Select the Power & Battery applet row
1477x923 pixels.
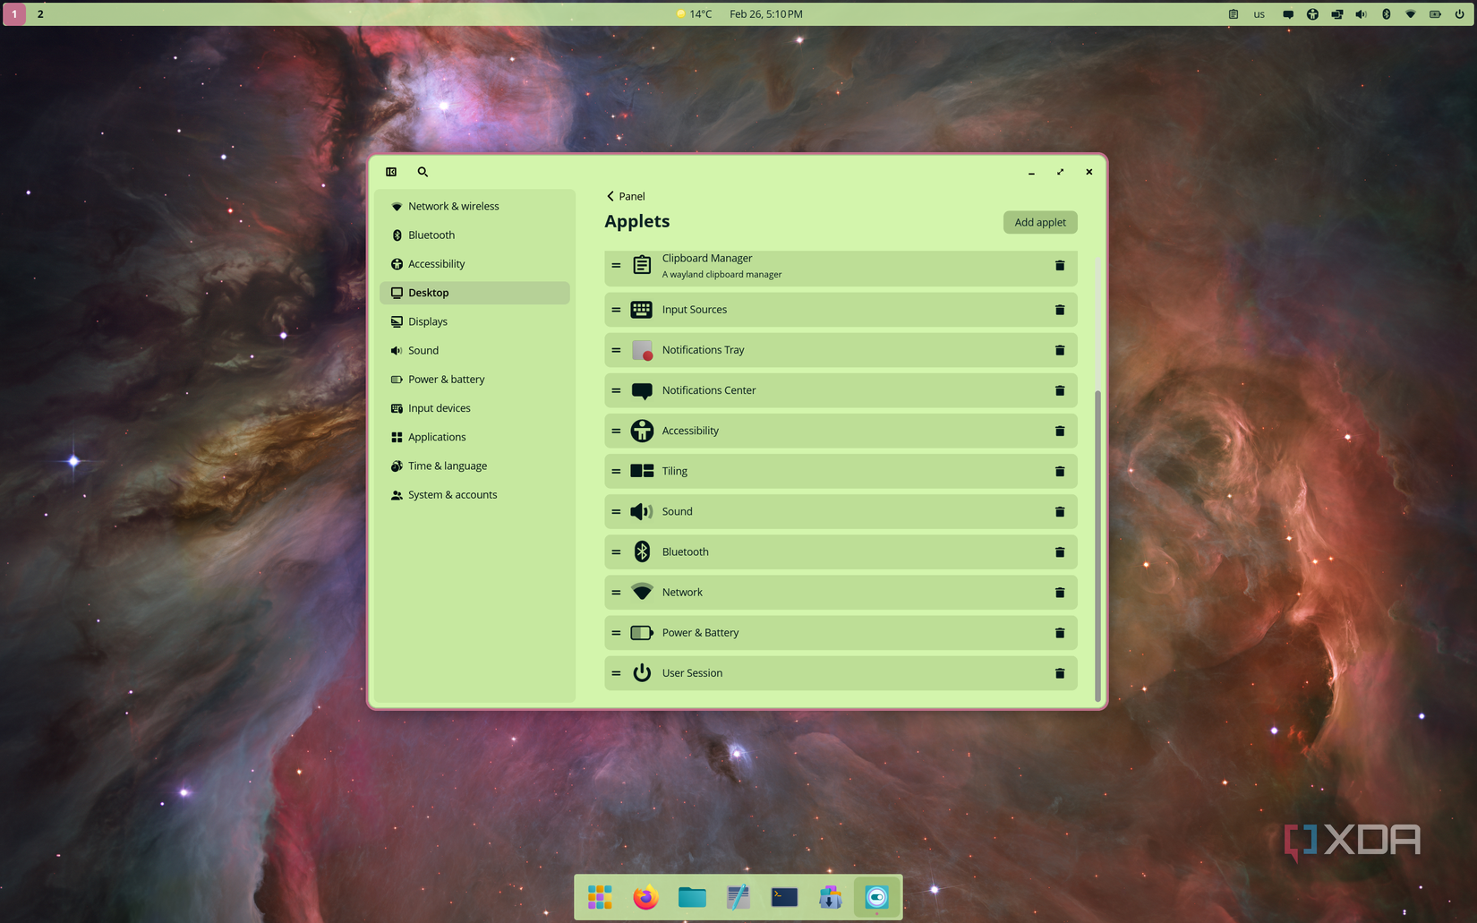841,633
